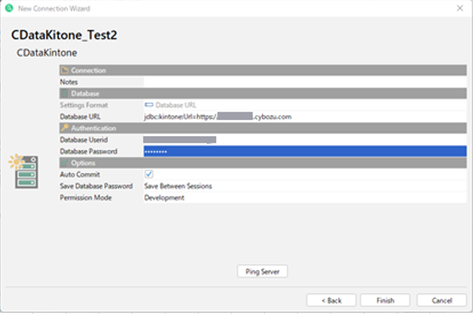The image size is (473, 314).
Task: Select the Database section header
Action: (x=263, y=93)
